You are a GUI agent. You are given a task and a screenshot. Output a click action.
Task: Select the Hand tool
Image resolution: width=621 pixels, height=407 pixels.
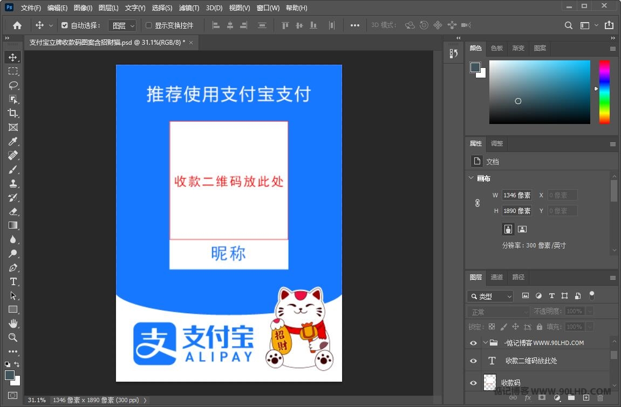12,323
